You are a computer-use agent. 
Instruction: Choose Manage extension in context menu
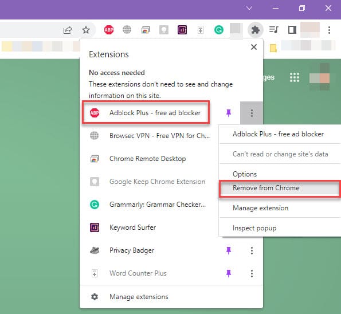point(280,208)
